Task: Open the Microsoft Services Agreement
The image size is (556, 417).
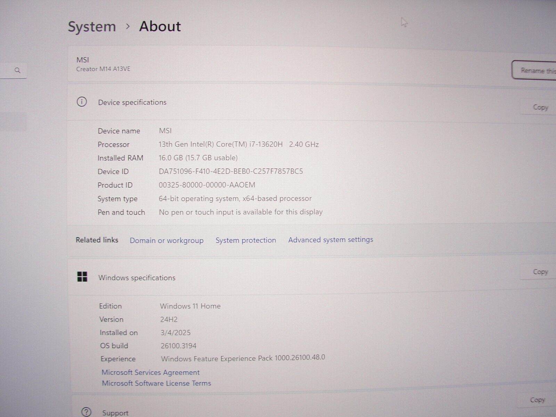Action: click(x=150, y=372)
